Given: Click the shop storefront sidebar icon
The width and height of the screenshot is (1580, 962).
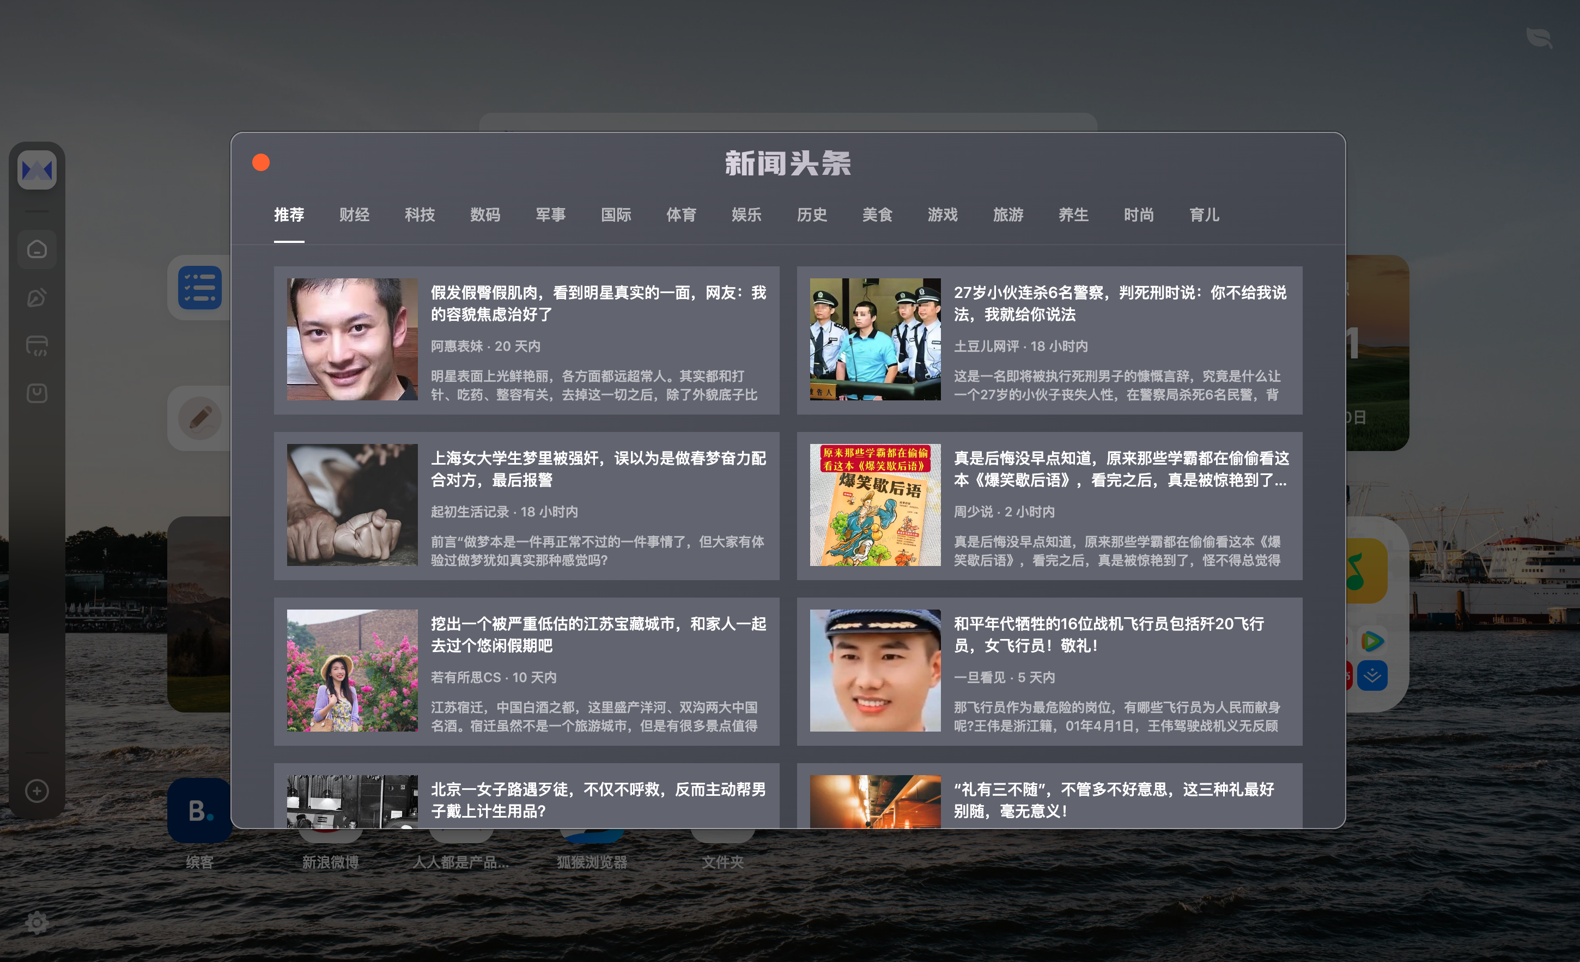Looking at the screenshot, I should [x=37, y=345].
